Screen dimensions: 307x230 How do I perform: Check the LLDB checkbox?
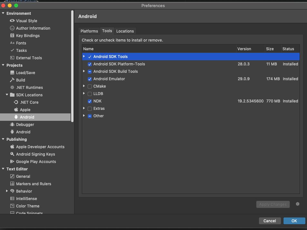[x=90, y=94]
